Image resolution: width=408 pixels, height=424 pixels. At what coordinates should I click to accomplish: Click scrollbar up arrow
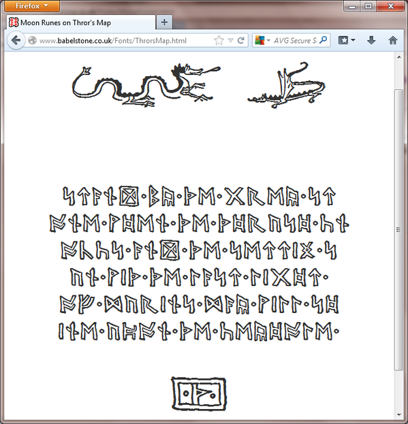(x=399, y=57)
